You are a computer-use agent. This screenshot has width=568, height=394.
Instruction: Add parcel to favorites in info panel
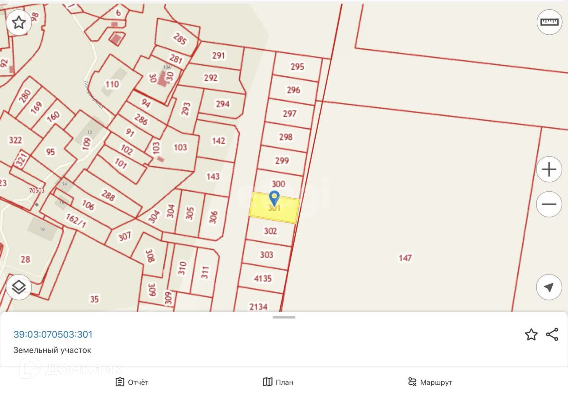point(531,335)
